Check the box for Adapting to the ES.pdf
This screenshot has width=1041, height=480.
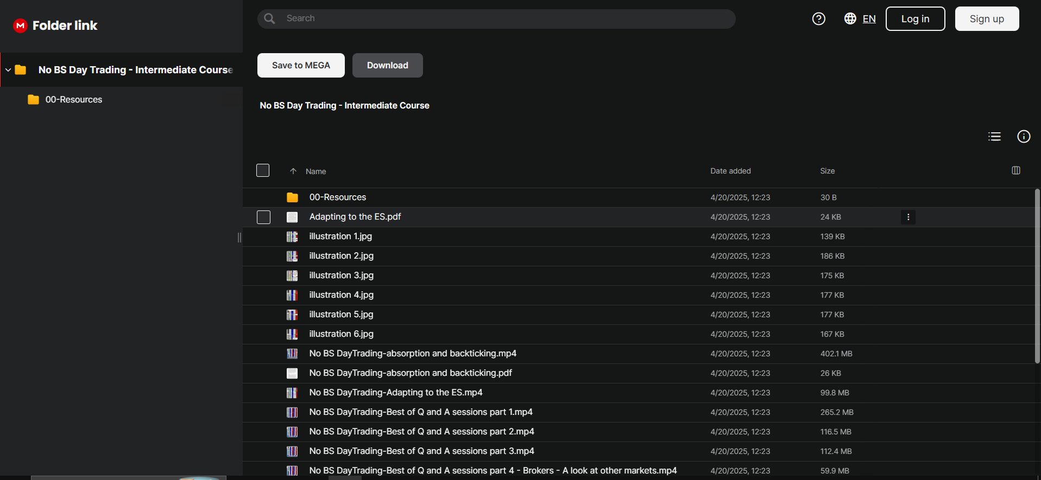coord(263,217)
